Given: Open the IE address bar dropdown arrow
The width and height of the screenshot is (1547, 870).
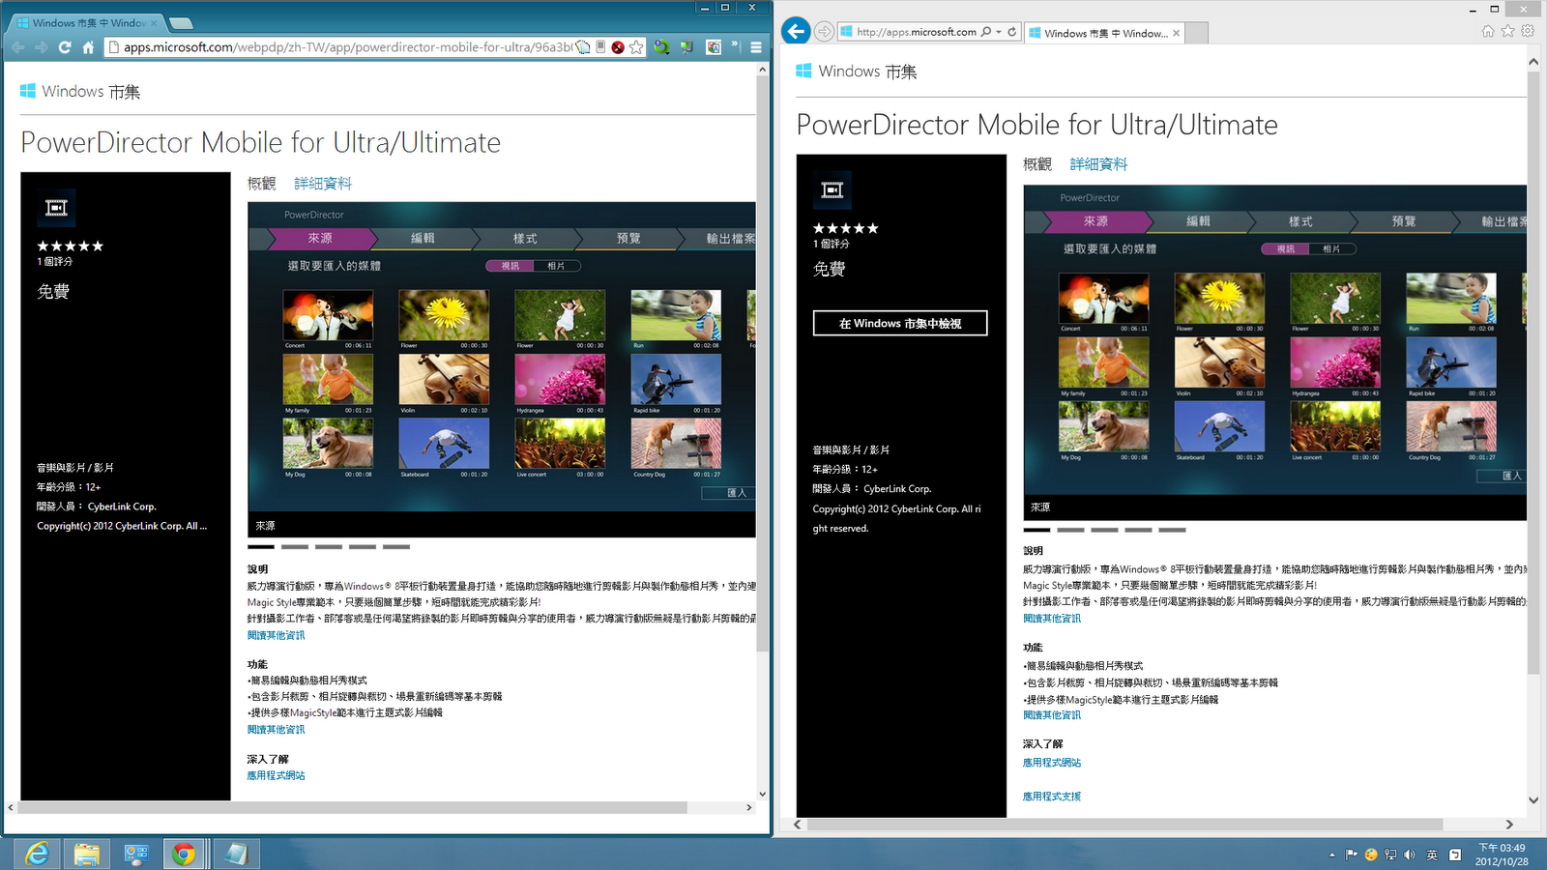Looking at the screenshot, I should 999,32.
